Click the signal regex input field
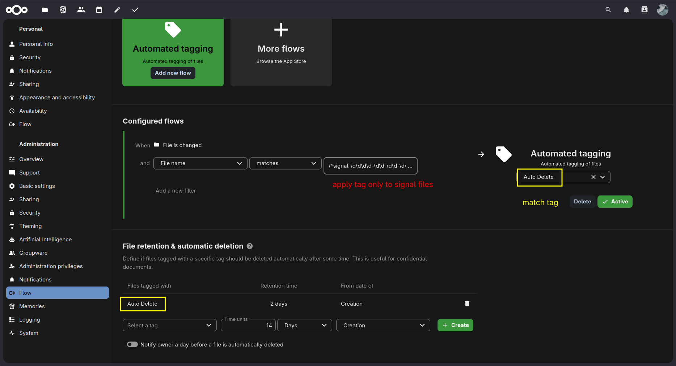Screen dimensions: 676x366 tap(370, 166)
